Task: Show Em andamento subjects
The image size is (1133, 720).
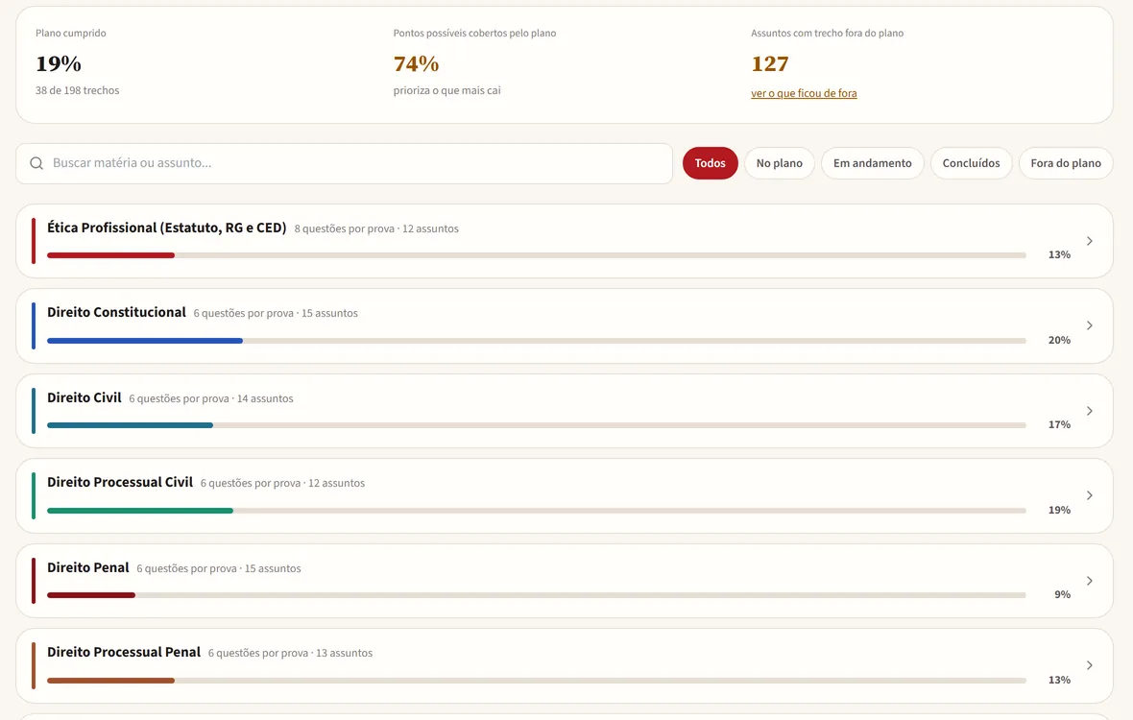Action: (x=872, y=163)
